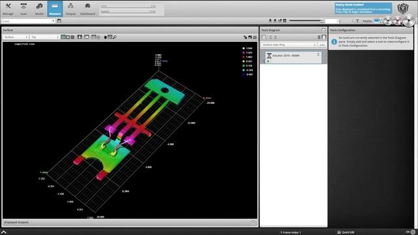Click the small output icon under Gocator node
The image size is (418, 235).
268,61
